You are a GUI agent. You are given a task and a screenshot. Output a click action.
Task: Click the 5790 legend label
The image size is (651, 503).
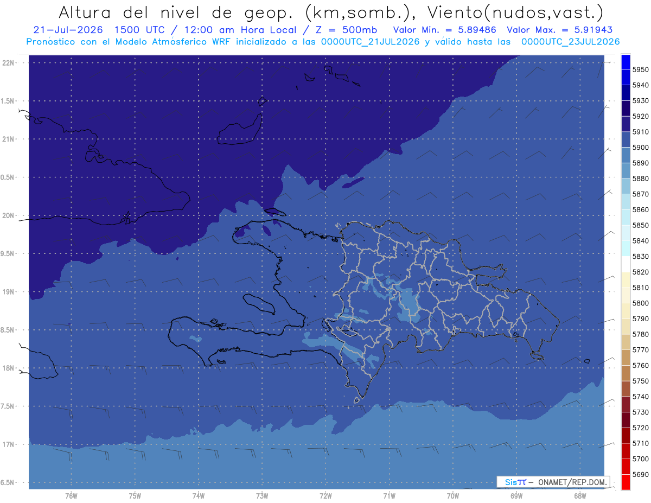(x=641, y=319)
